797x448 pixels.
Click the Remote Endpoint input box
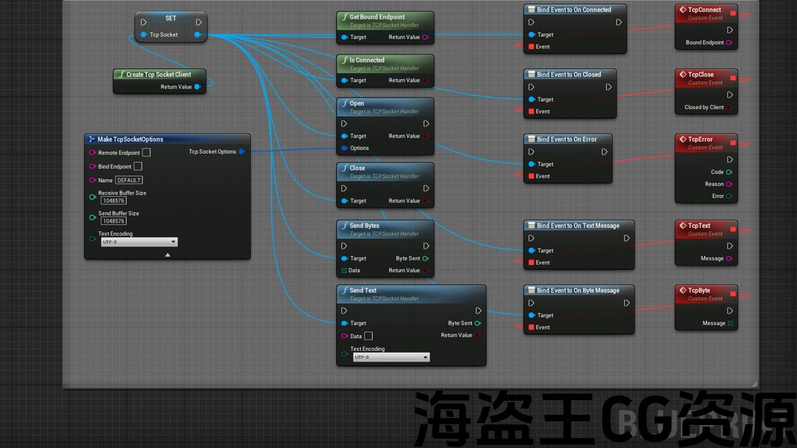click(x=146, y=152)
